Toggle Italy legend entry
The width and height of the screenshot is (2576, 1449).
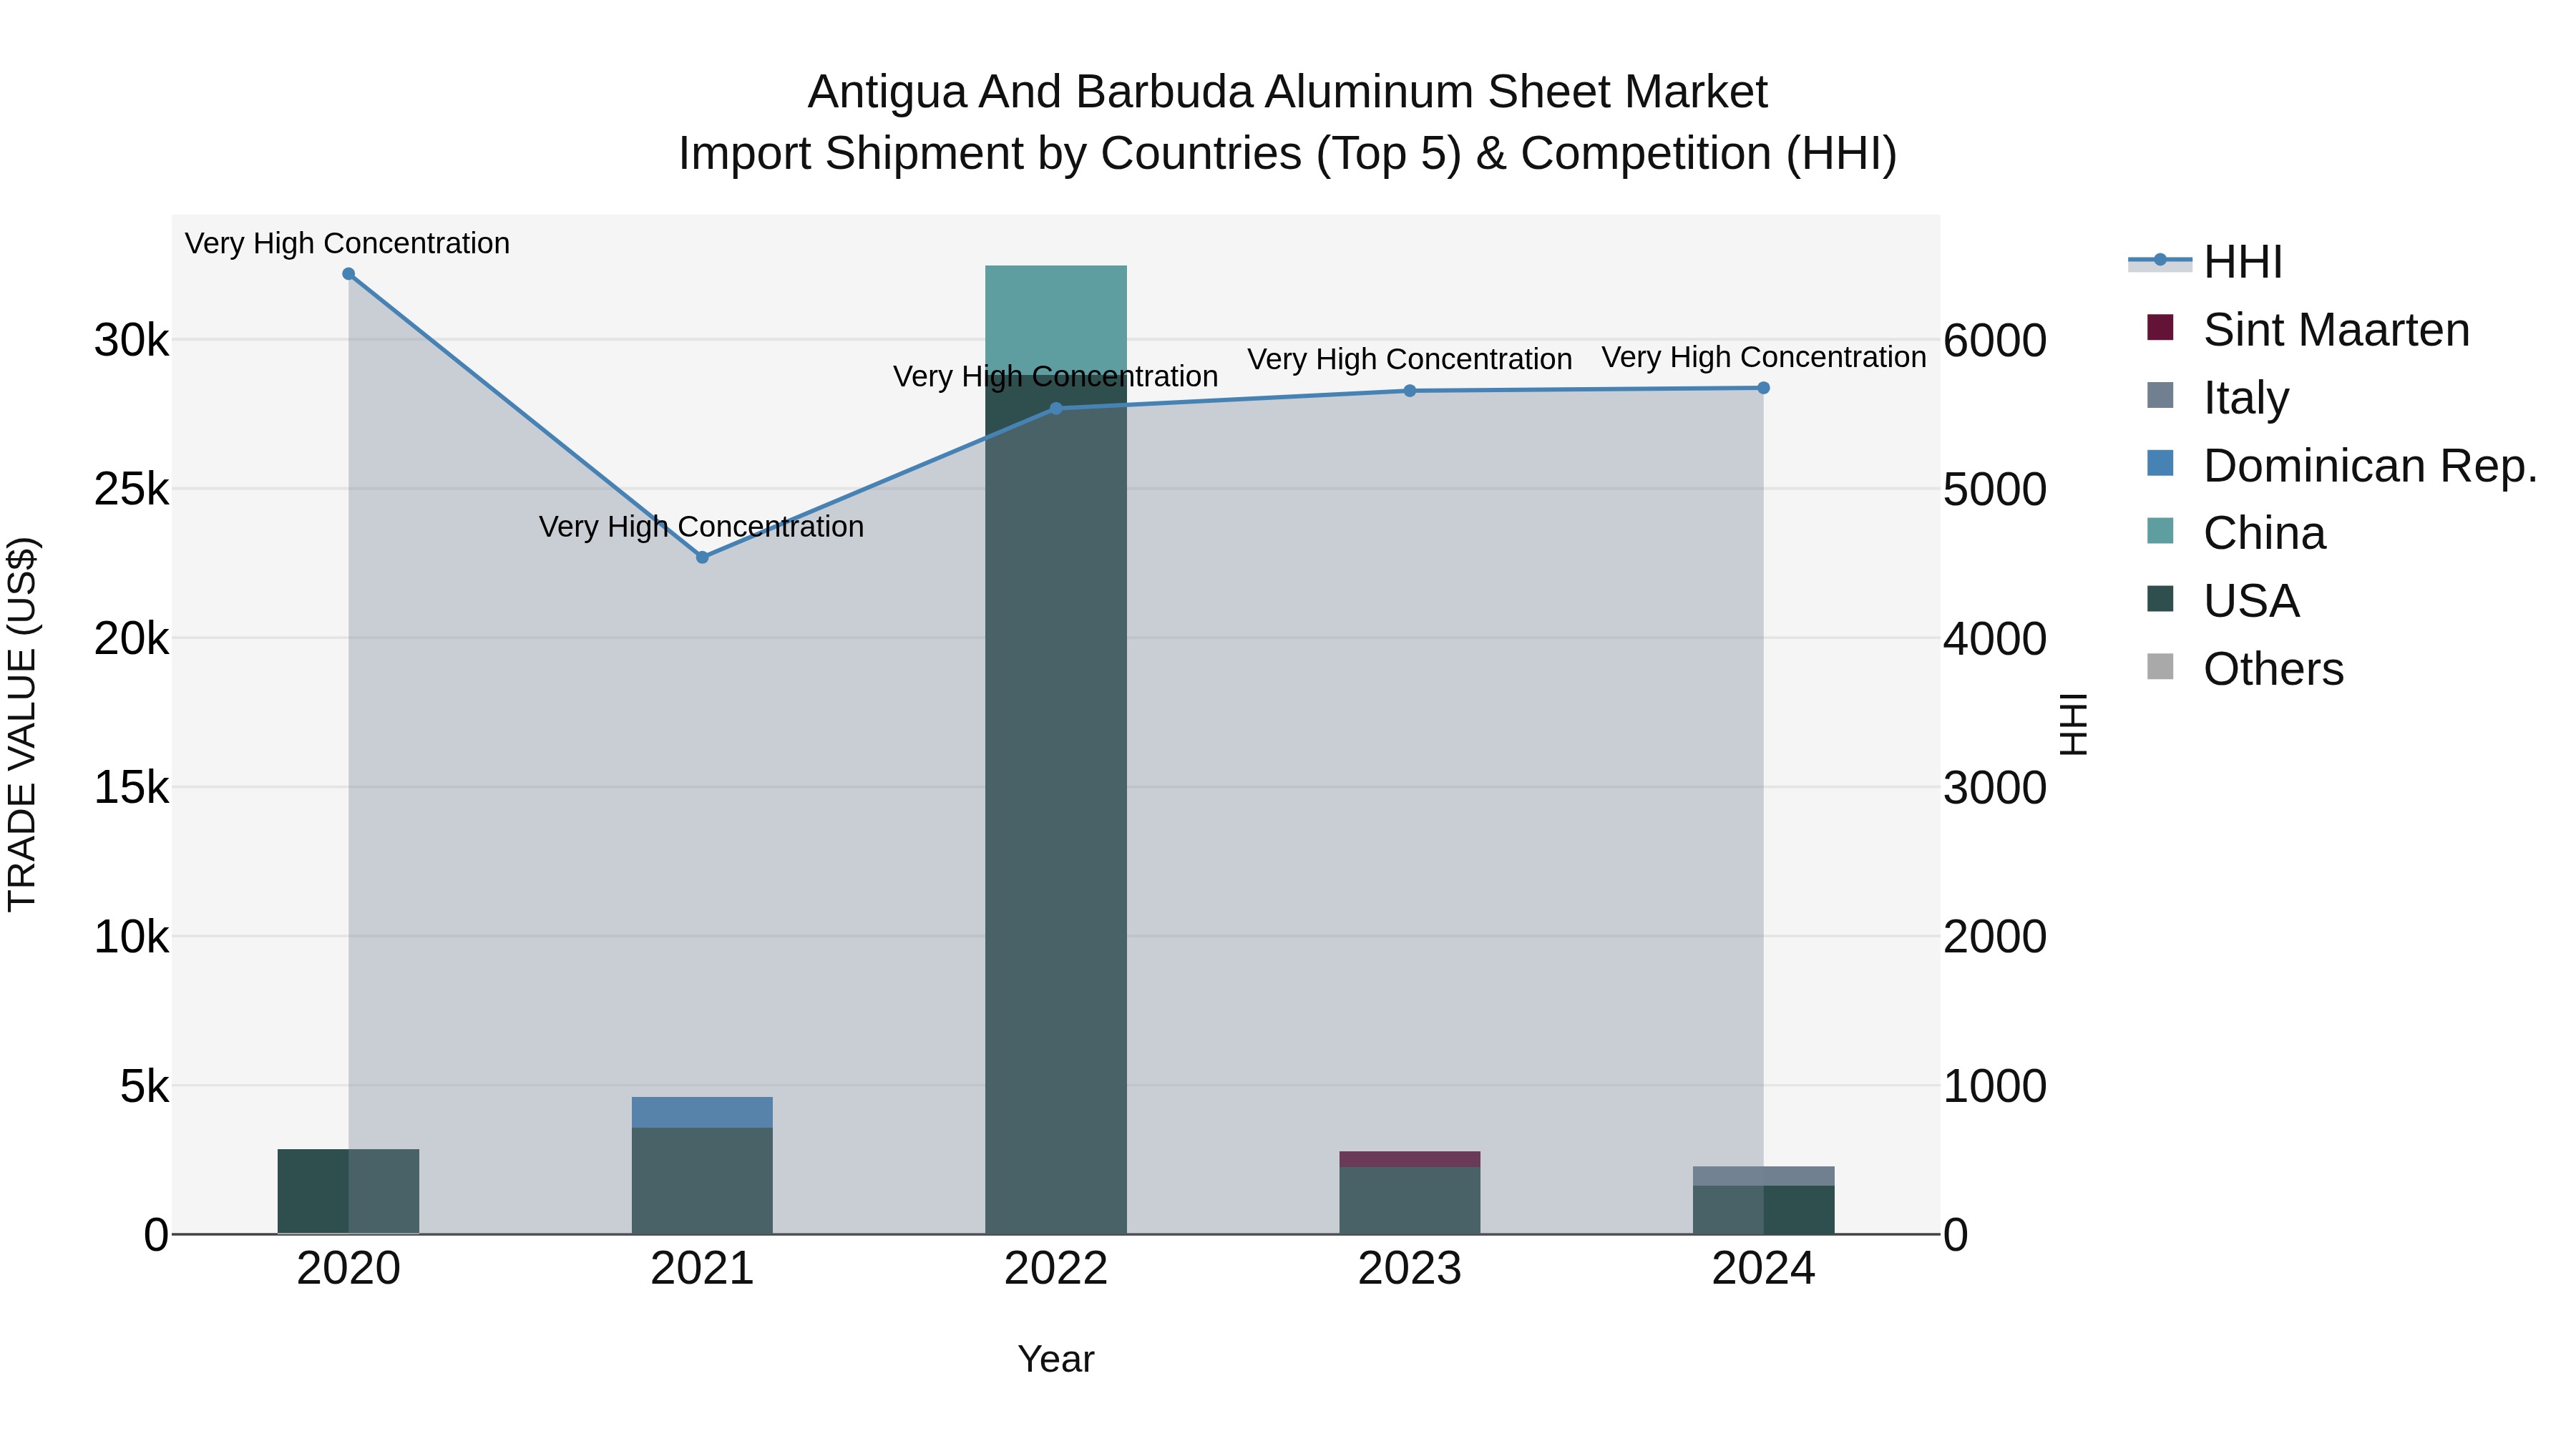coord(2218,398)
